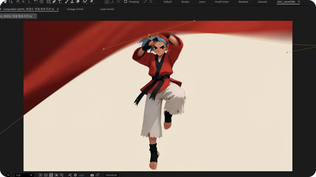The width and height of the screenshot is (316, 177).
Task: Open the Composition panel options menu
Action: tap(58, 9)
